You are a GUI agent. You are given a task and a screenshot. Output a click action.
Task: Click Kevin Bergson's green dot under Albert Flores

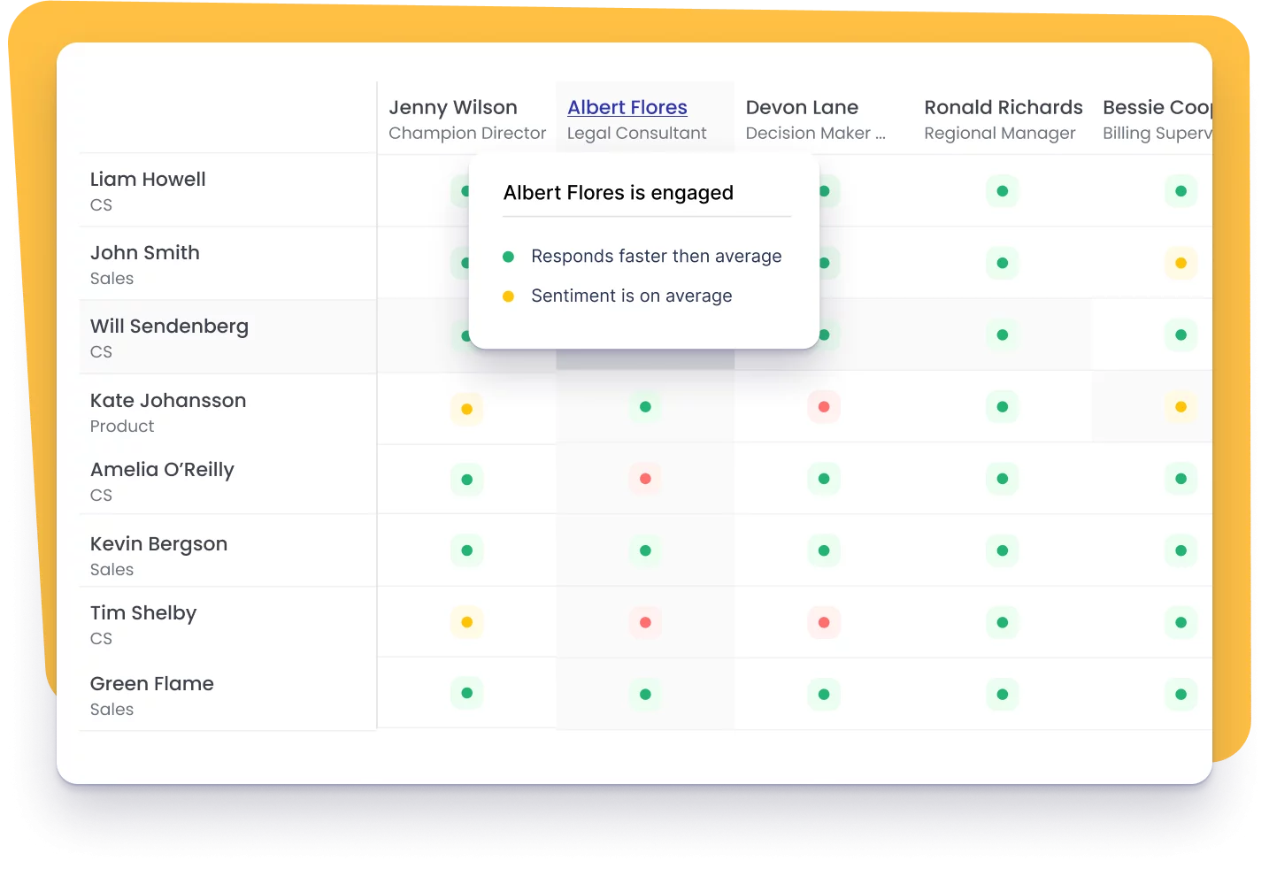[x=645, y=550]
